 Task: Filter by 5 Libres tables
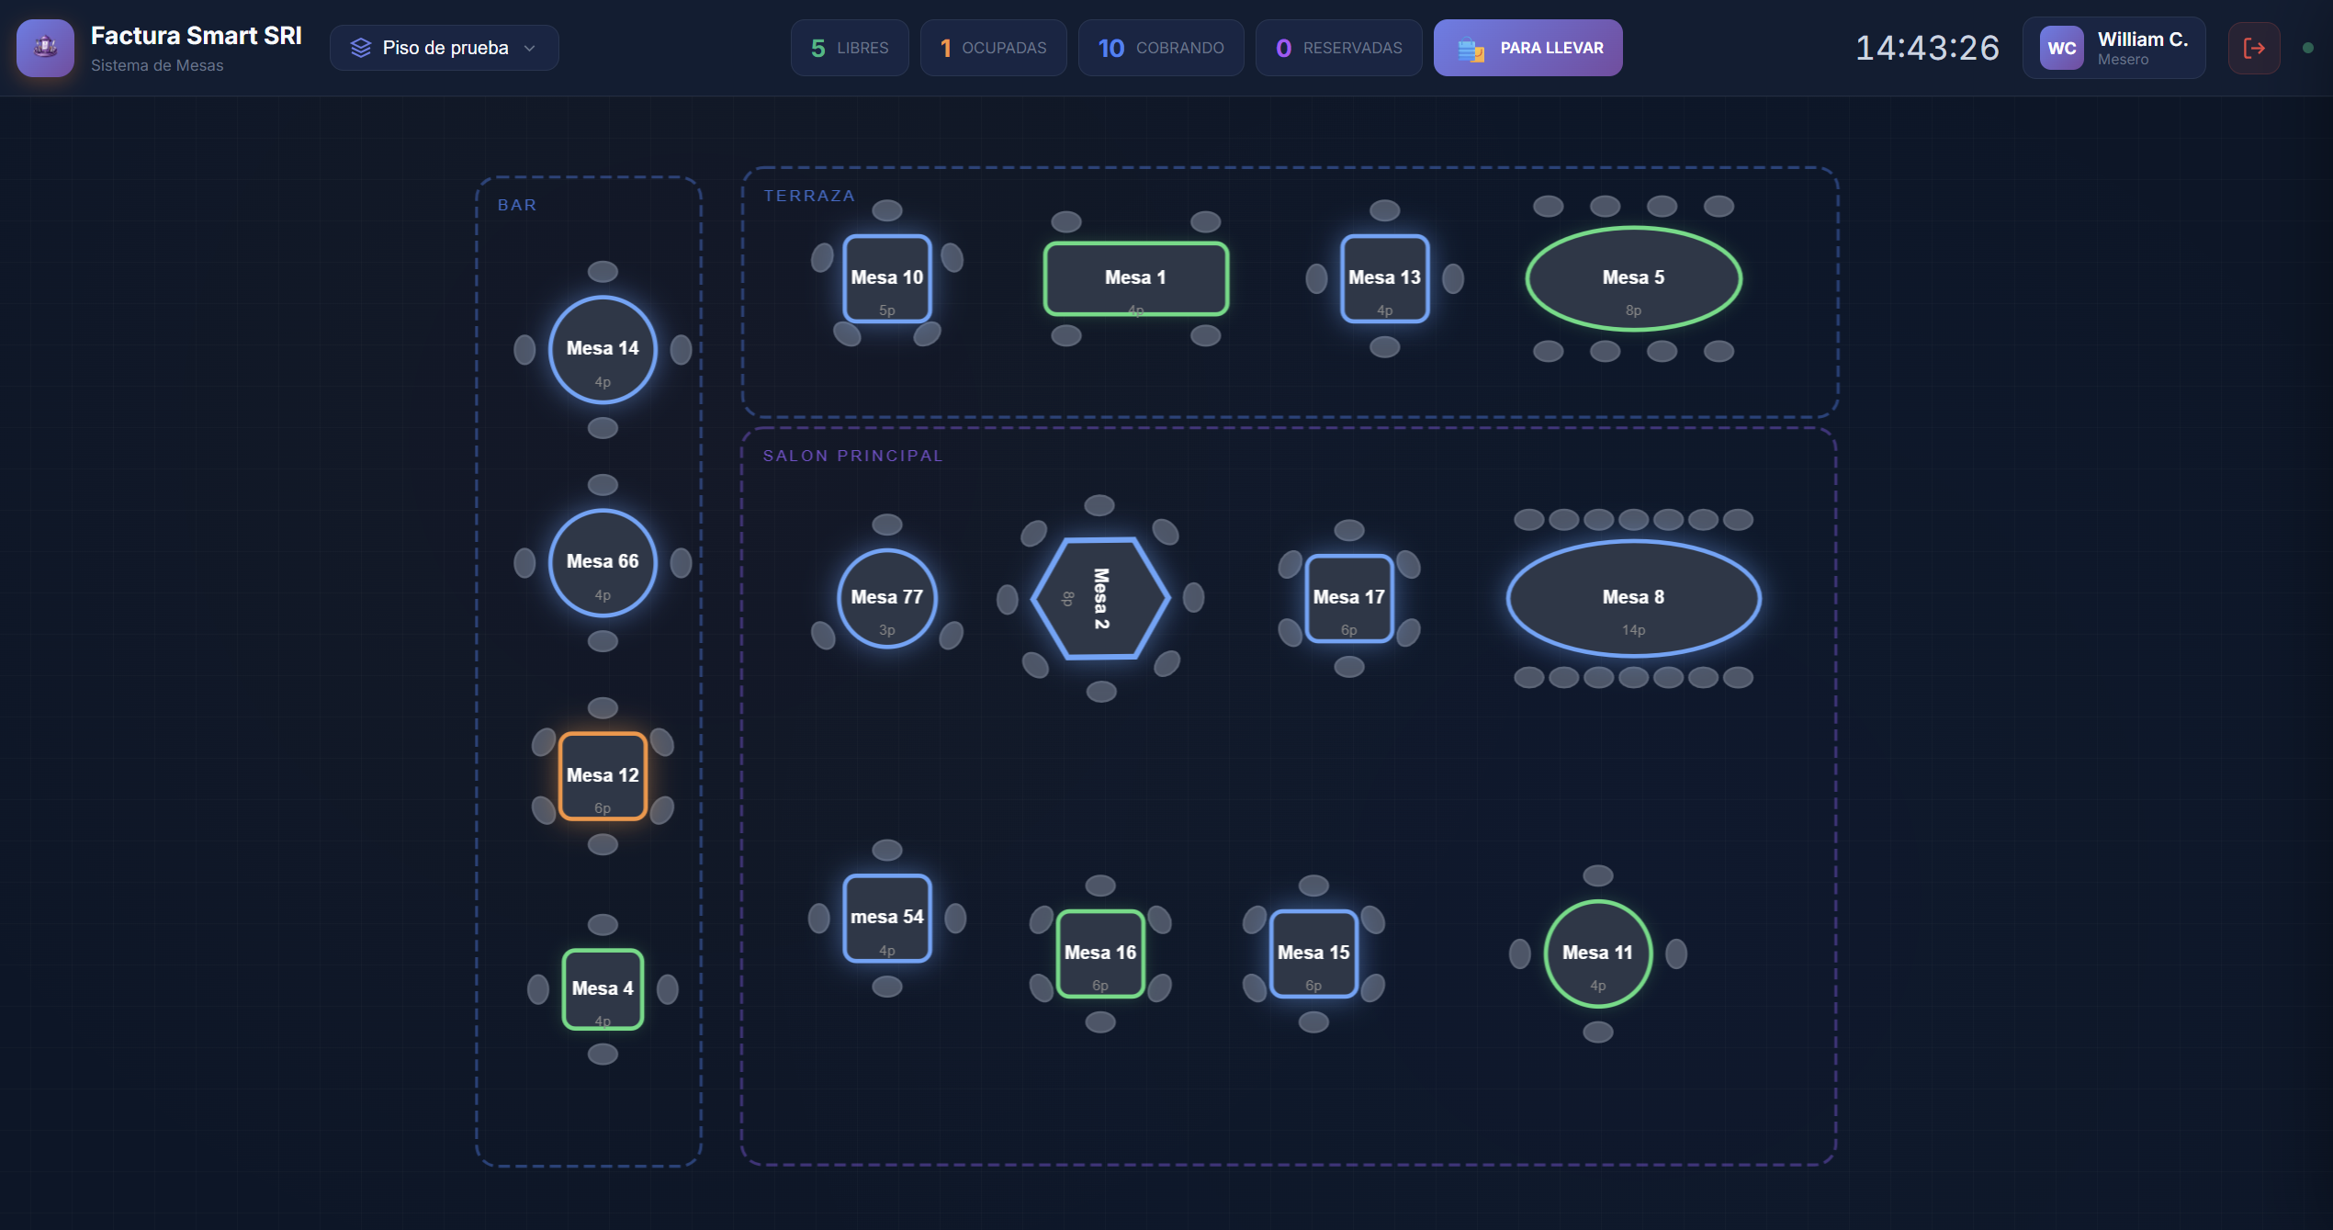pyautogui.click(x=850, y=48)
